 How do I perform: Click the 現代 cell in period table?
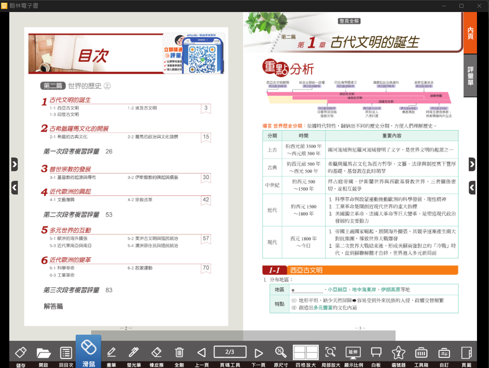[272, 242]
